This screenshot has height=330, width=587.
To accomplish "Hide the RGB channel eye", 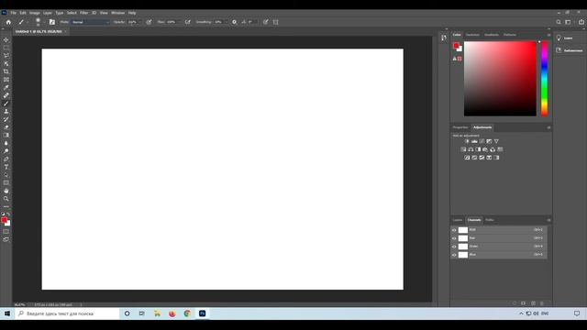I will [x=454, y=230].
